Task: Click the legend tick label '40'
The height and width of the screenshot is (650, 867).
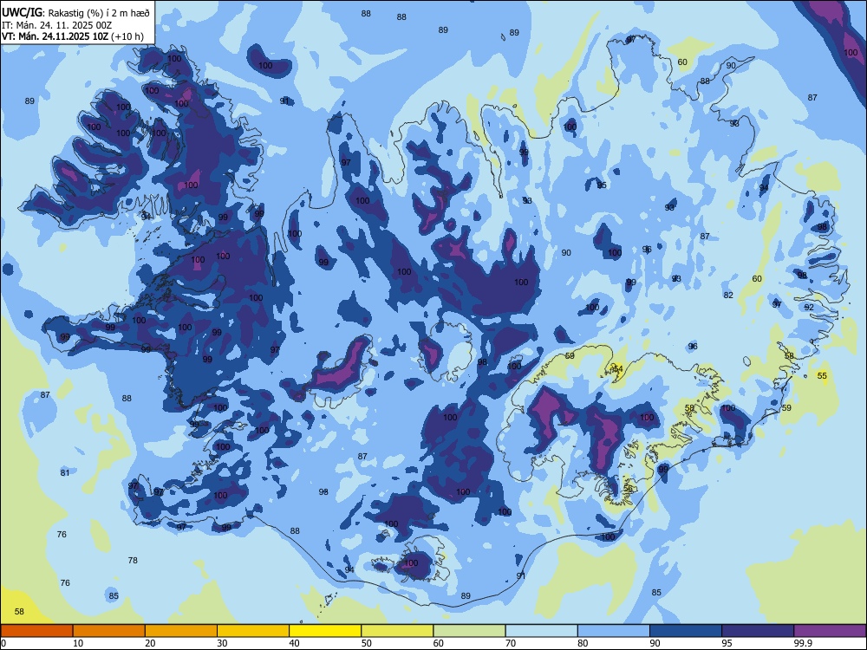Action: coord(294,643)
